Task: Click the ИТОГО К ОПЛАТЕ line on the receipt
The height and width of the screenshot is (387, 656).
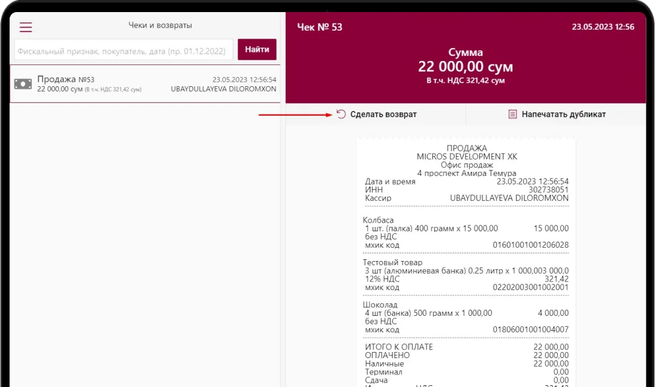Action: point(399,347)
